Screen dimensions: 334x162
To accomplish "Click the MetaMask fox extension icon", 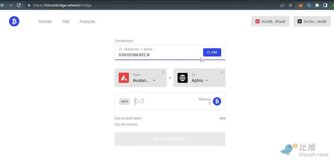I will [301, 5].
